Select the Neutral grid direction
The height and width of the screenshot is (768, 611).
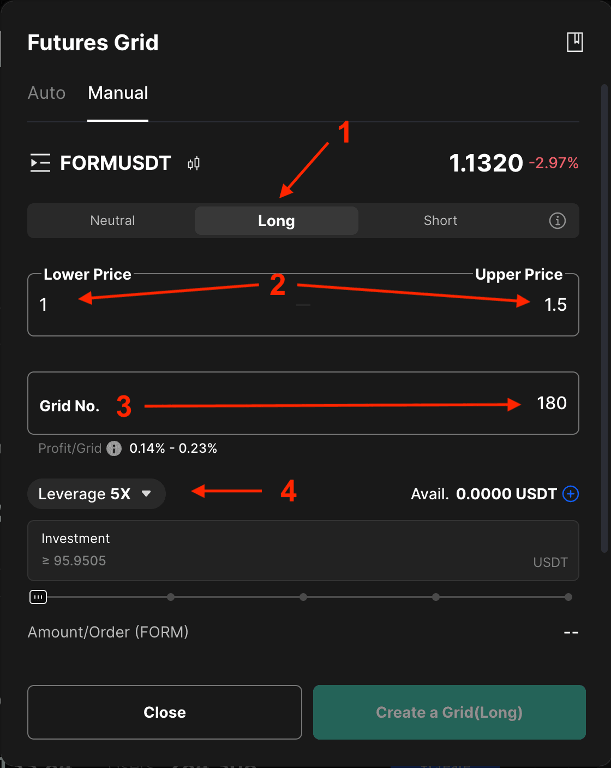click(x=112, y=221)
